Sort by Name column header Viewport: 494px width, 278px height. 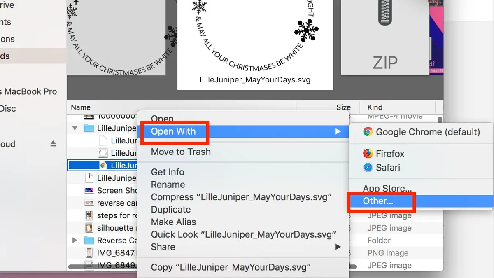coord(81,107)
